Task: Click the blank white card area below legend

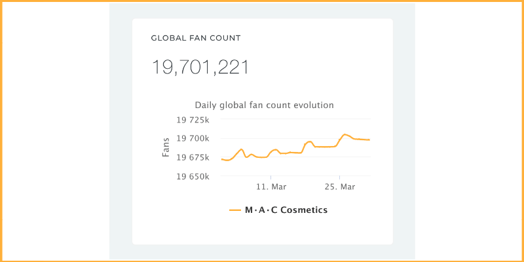Action: pyautogui.click(x=263, y=230)
